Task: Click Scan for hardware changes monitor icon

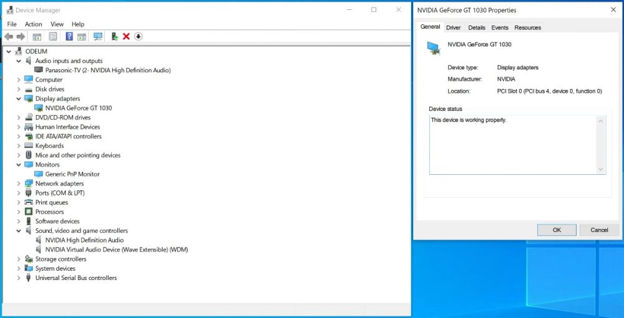Action: click(98, 37)
